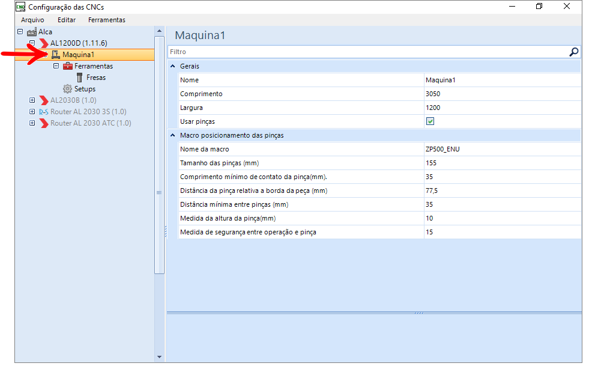Viewport: 589px width, 366px height.
Task: Click the tree vertical scrollbar thumb
Action: [x=159, y=155]
